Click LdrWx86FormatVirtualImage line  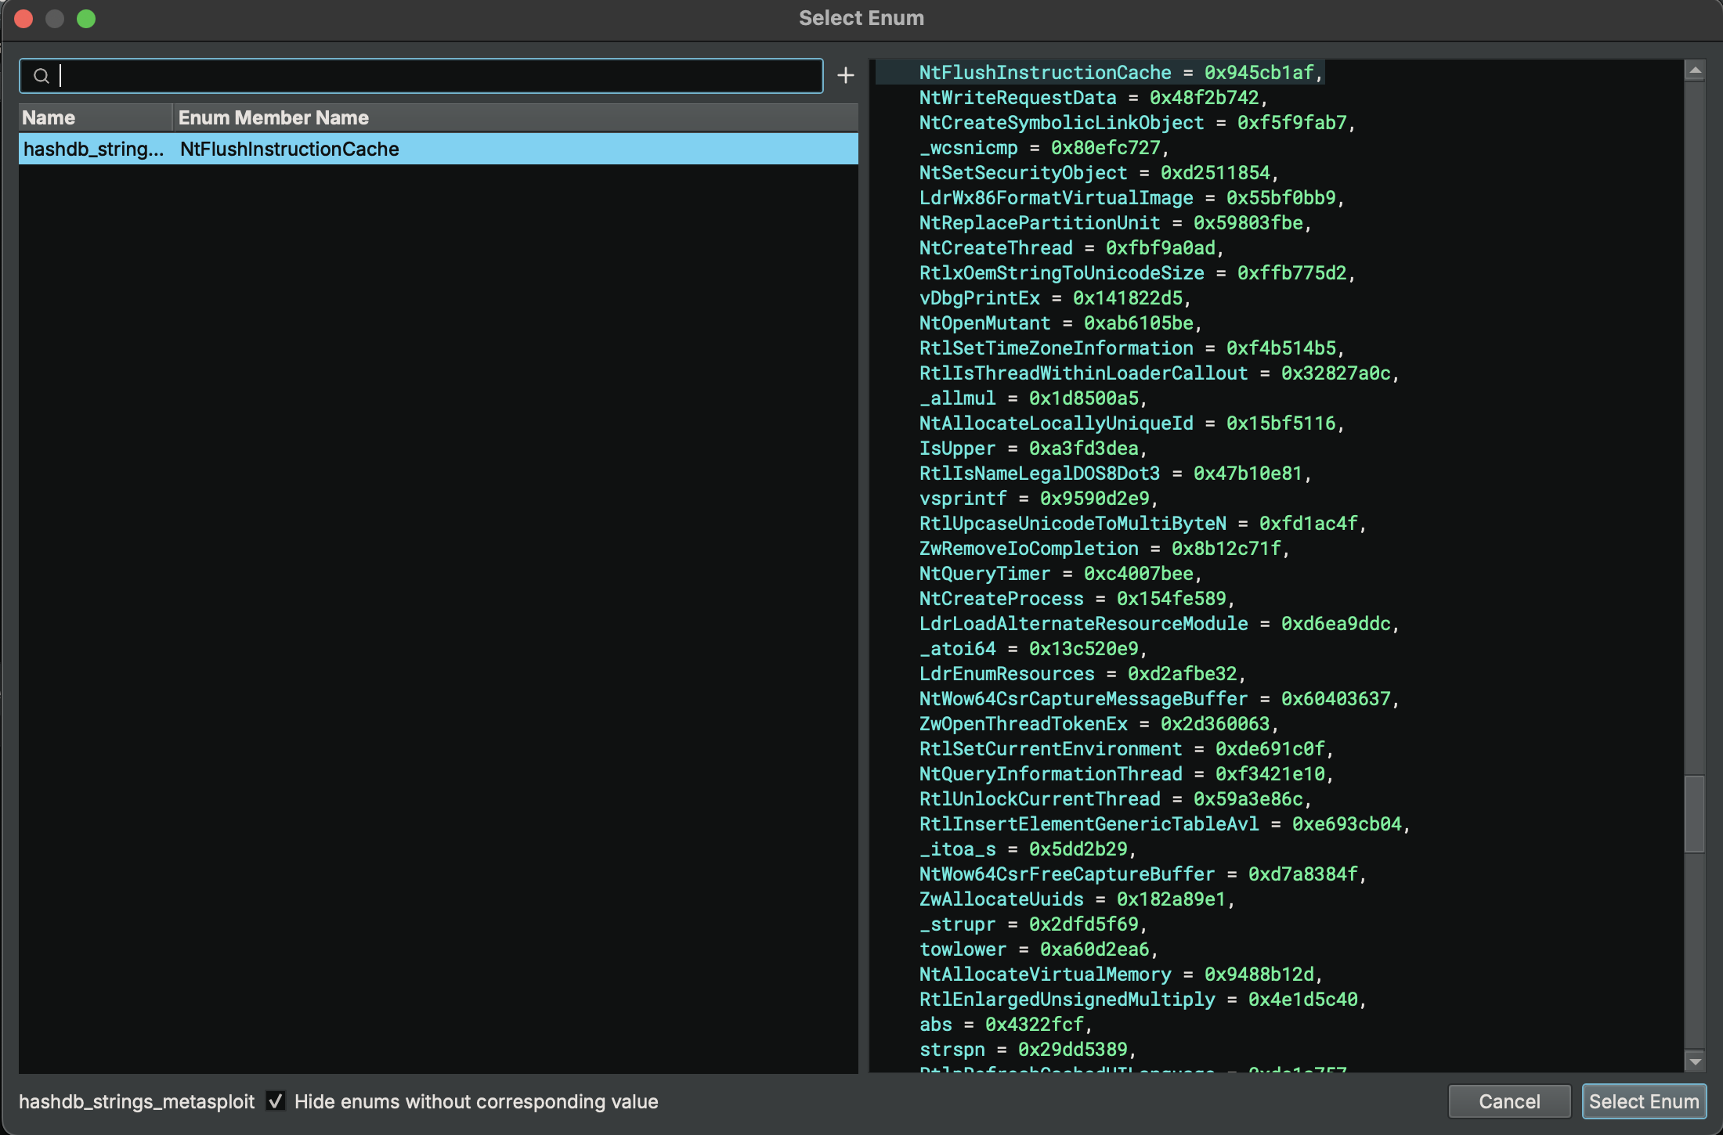point(1132,197)
